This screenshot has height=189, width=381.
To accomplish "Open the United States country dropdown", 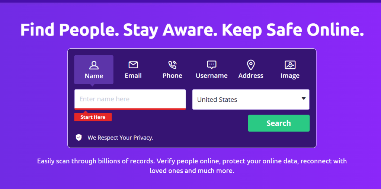I will click(251, 100).
